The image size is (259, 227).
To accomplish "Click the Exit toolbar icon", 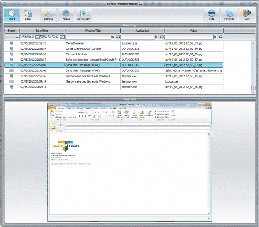I will tap(247, 14).
